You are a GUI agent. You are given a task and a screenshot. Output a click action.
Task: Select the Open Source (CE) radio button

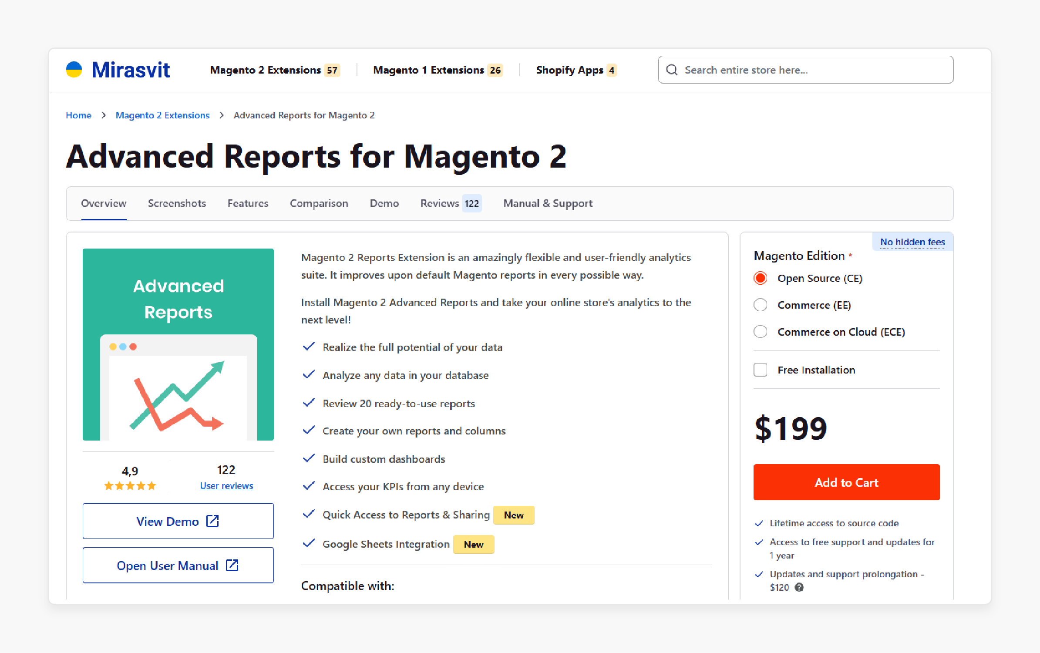tap(762, 278)
